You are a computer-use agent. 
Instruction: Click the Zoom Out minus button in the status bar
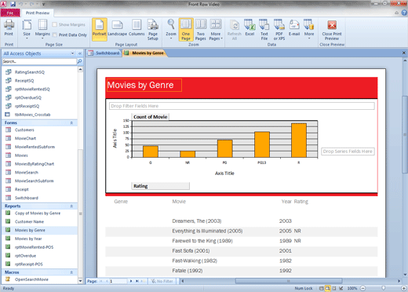[x=363, y=288]
